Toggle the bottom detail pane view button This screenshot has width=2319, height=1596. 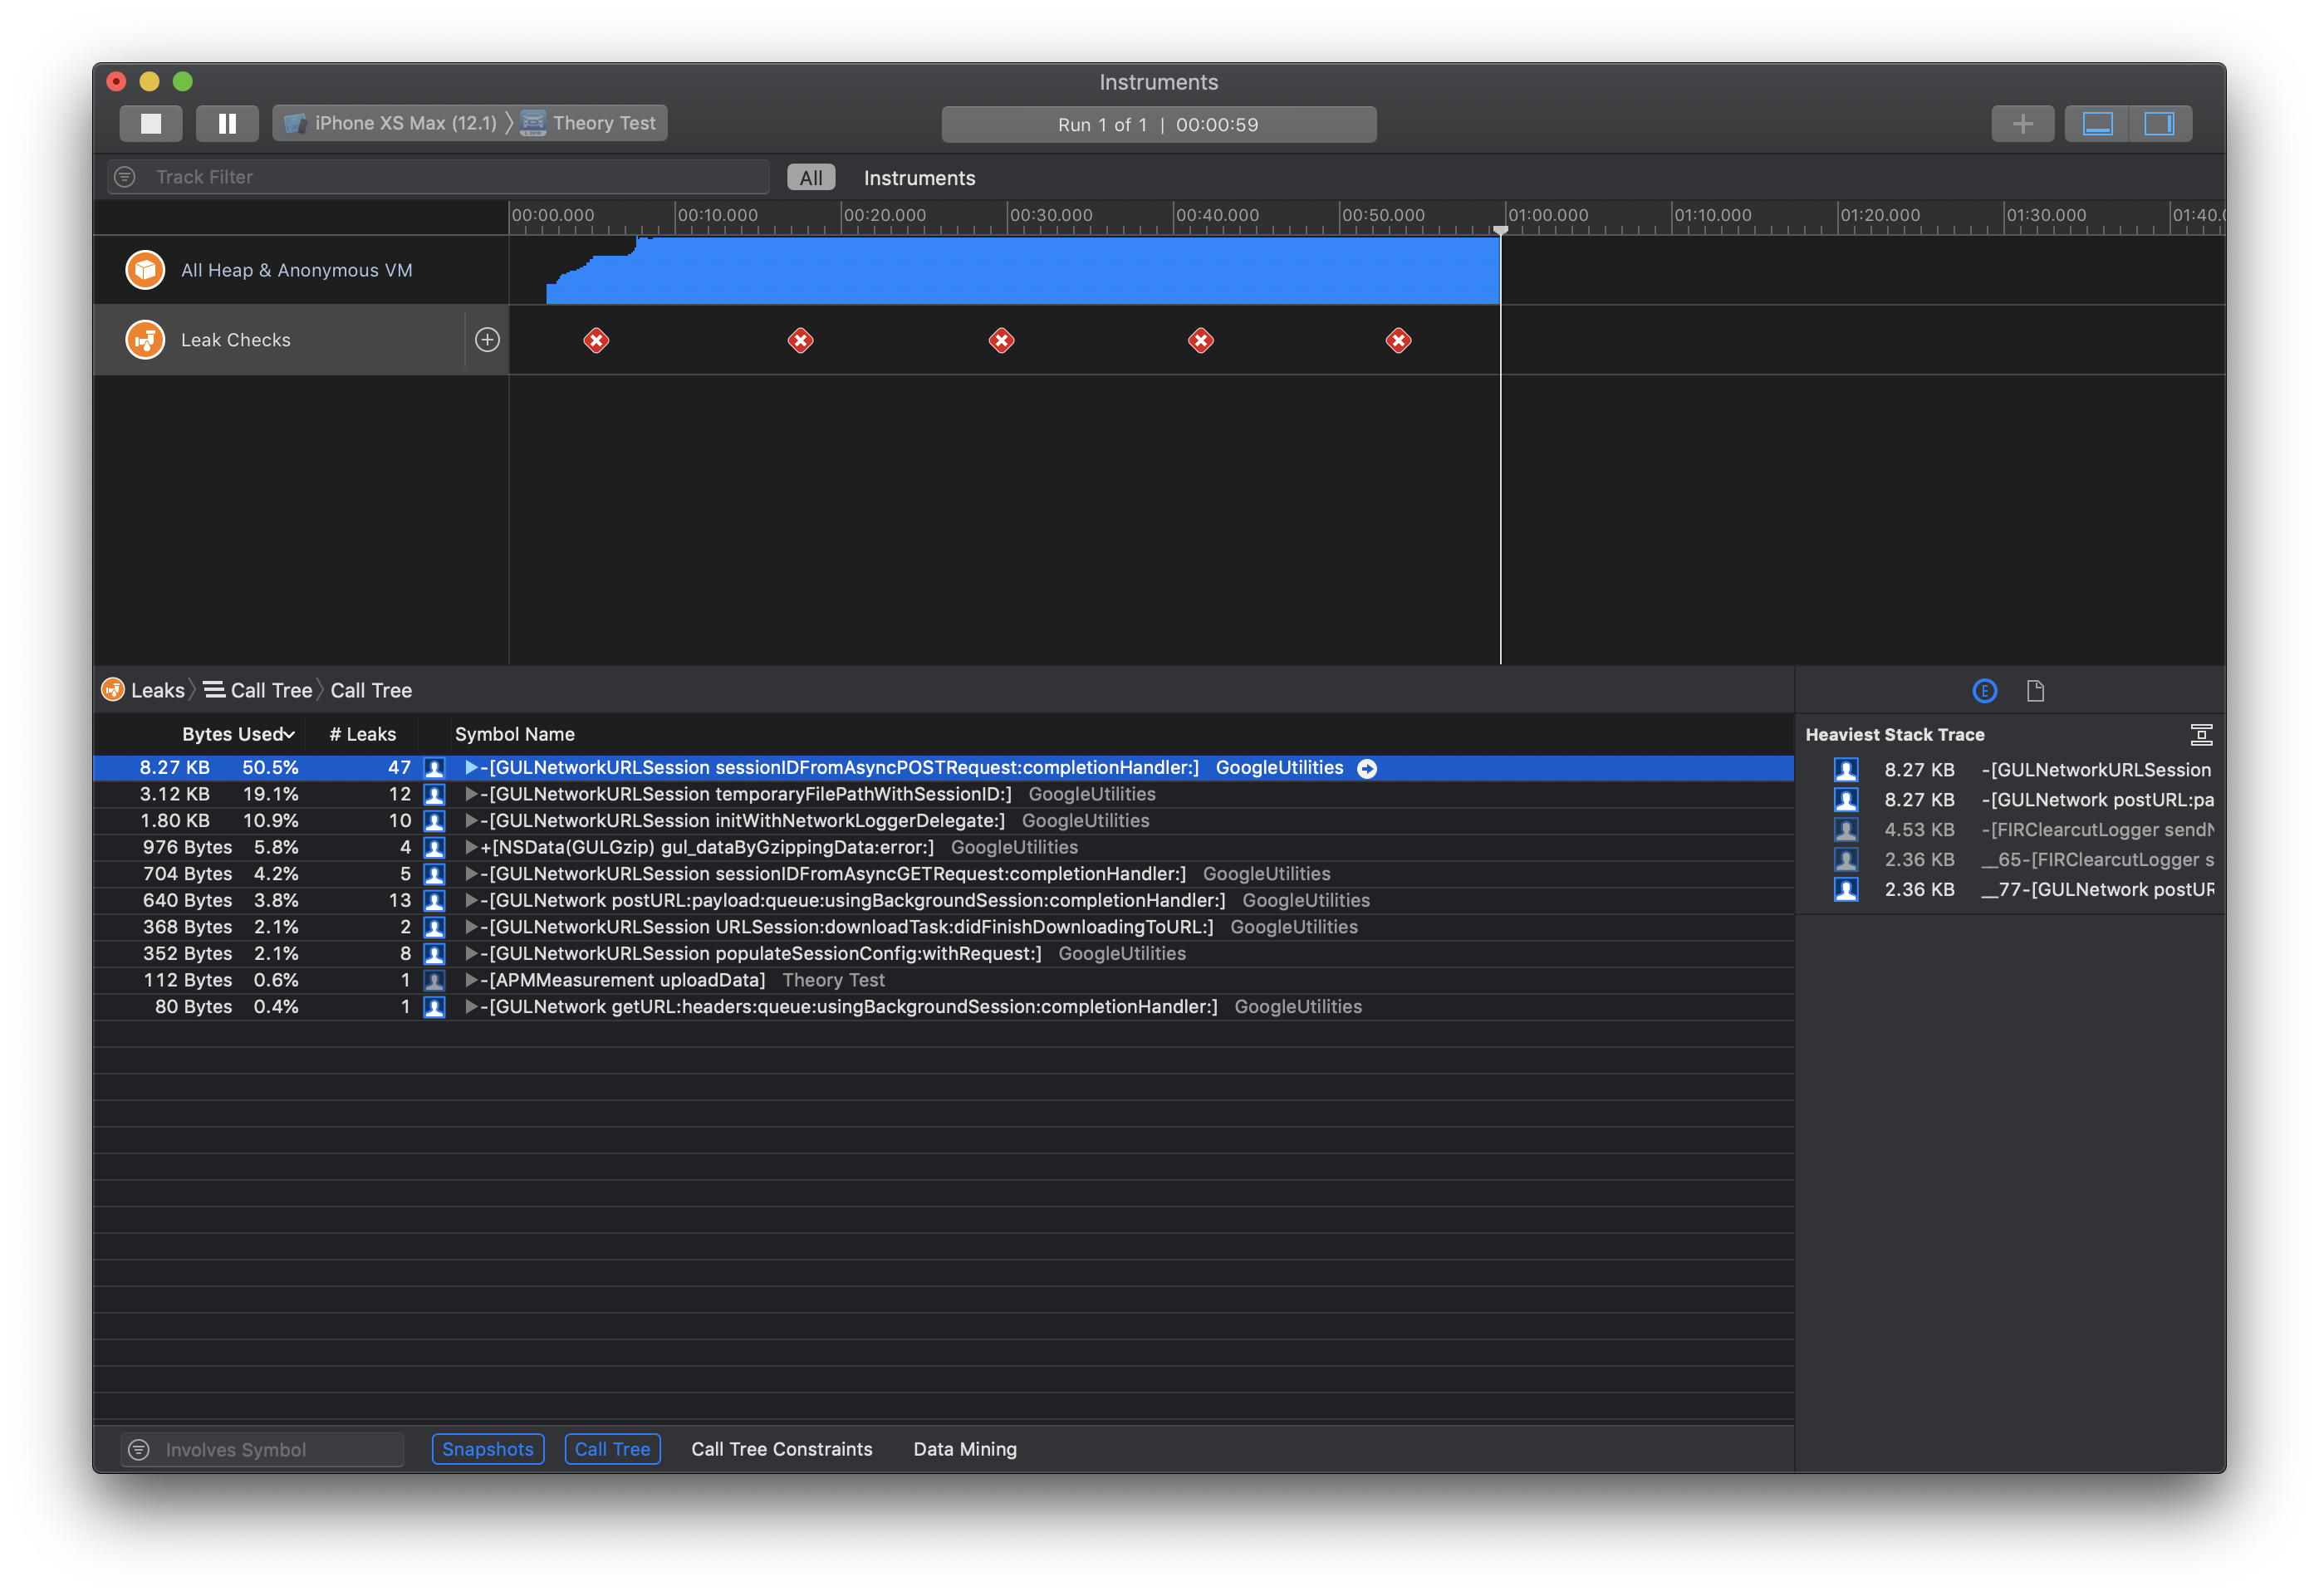(2097, 123)
